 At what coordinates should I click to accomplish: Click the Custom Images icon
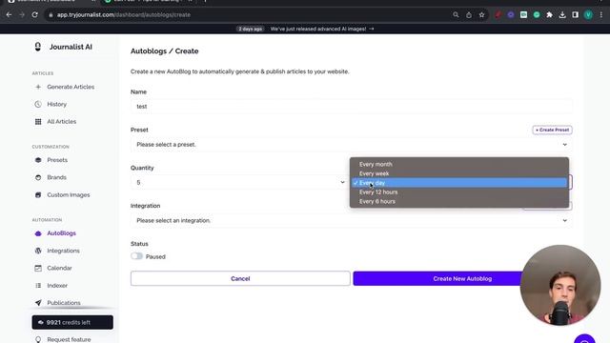point(38,194)
